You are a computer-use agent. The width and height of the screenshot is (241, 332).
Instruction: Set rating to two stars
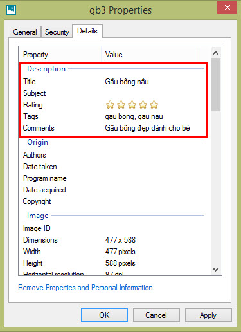pos(121,105)
